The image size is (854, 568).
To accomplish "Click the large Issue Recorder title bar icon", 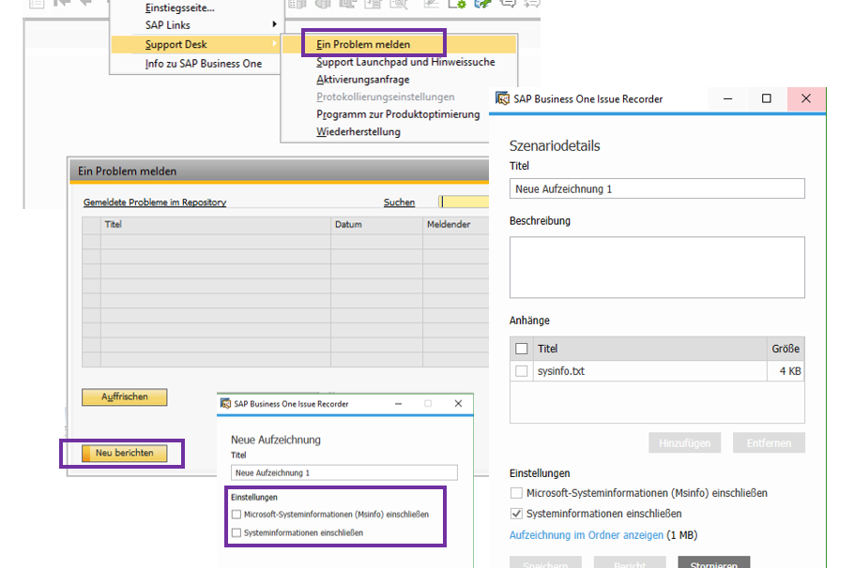I will click(502, 98).
